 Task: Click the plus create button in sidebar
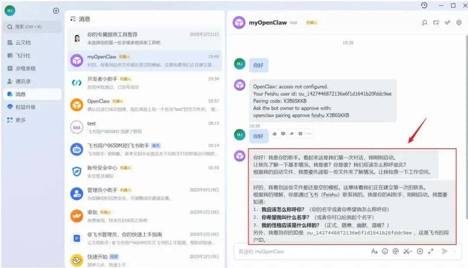click(x=56, y=11)
